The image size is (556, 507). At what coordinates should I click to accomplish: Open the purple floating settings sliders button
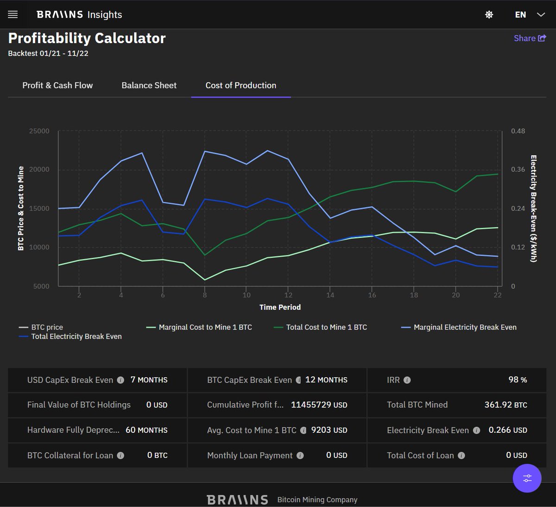527,478
